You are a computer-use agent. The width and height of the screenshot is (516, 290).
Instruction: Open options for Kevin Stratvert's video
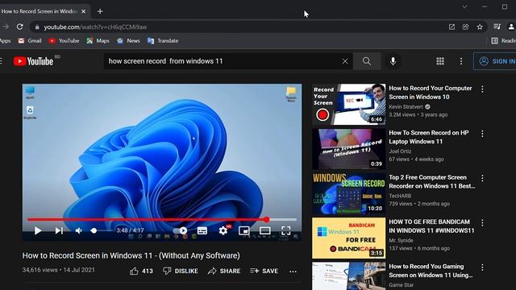482,89
